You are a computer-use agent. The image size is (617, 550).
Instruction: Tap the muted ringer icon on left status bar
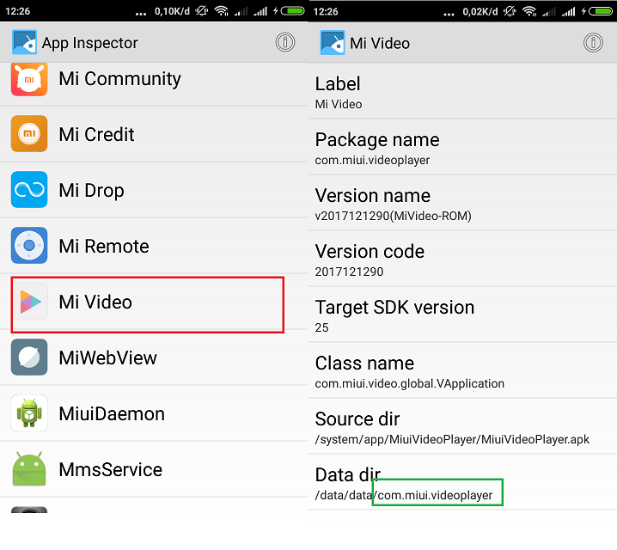[x=202, y=11]
